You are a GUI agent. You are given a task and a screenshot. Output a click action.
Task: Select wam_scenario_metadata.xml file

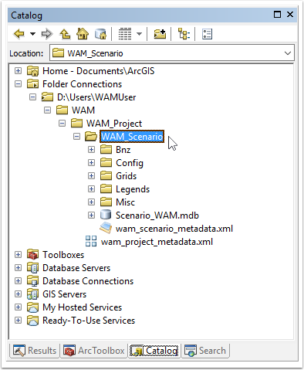174,229
